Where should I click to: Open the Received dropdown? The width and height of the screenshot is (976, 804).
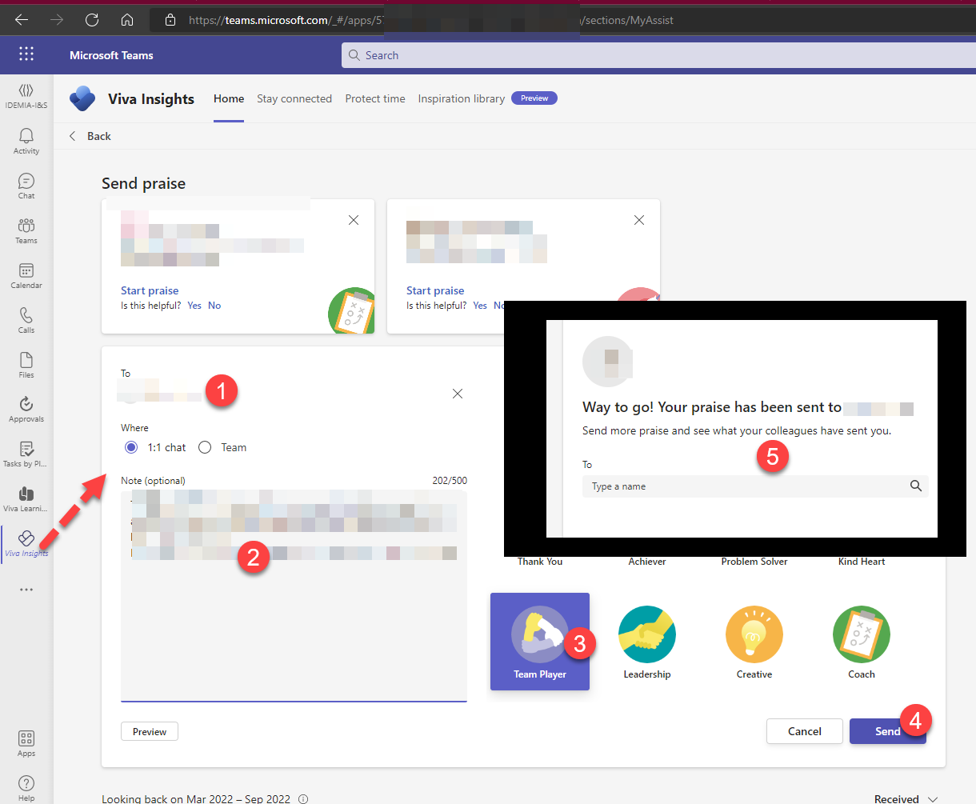pyautogui.click(x=906, y=798)
